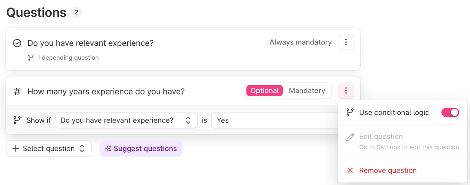
Task: Click the branch icon beside depending question
Action: click(31, 58)
